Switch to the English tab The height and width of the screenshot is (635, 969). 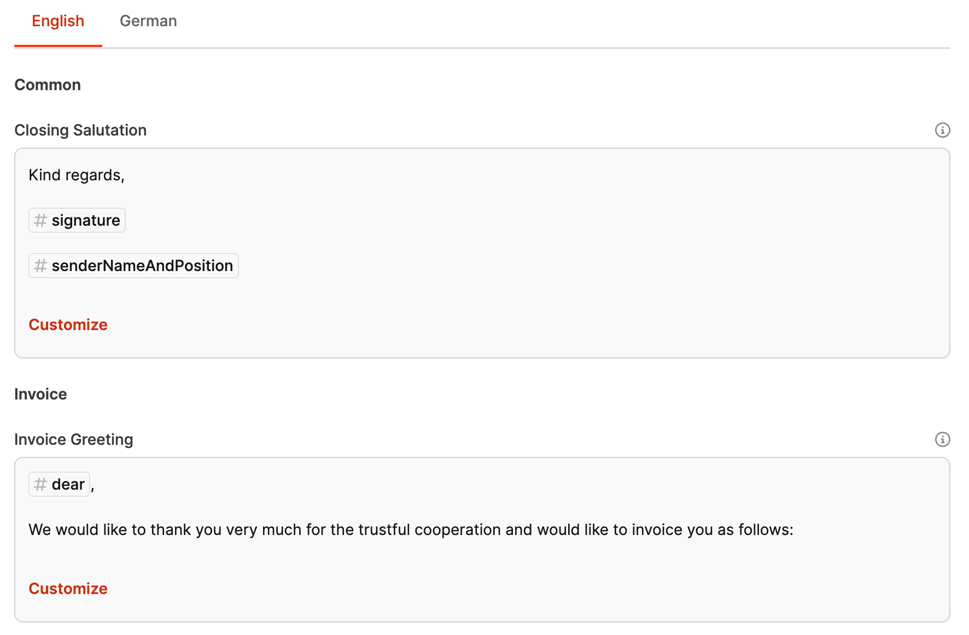[58, 21]
